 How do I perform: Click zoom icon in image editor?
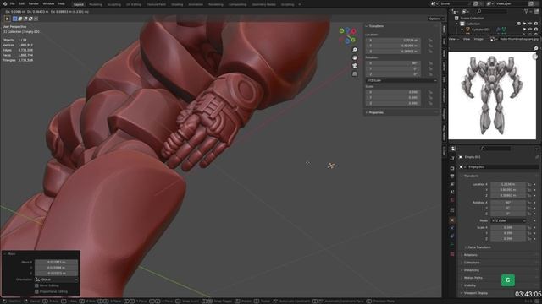[536, 49]
